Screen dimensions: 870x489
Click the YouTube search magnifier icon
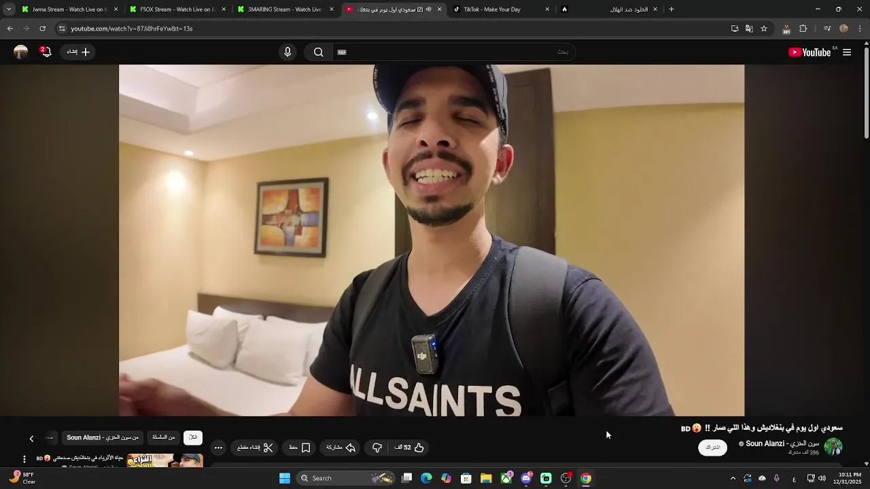pyautogui.click(x=318, y=52)
